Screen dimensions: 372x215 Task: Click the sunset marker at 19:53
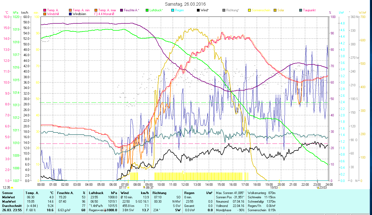(279, 188)
